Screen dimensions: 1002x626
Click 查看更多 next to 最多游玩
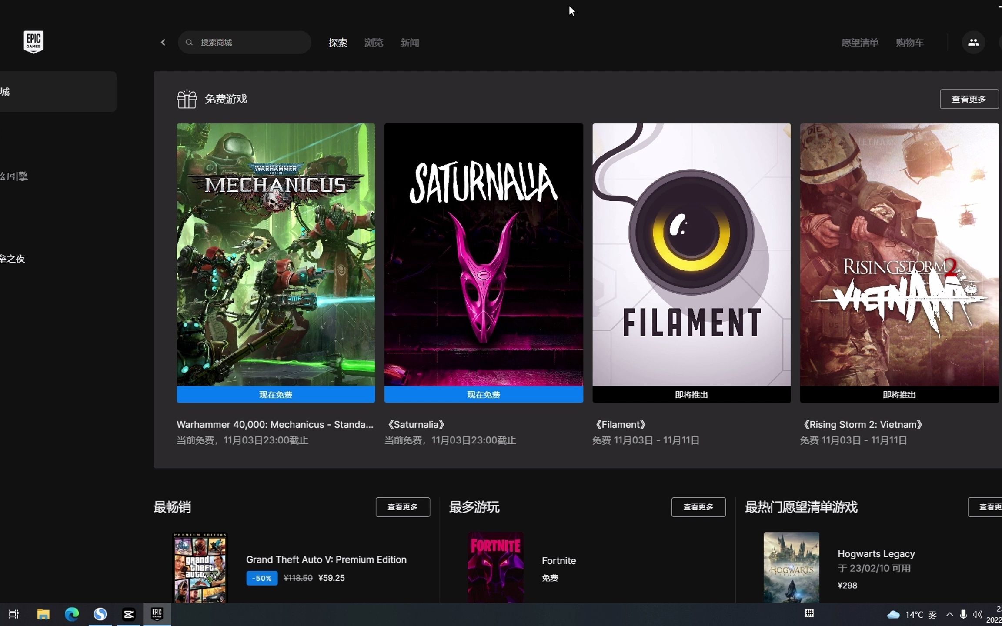click(x=698, y=507)
